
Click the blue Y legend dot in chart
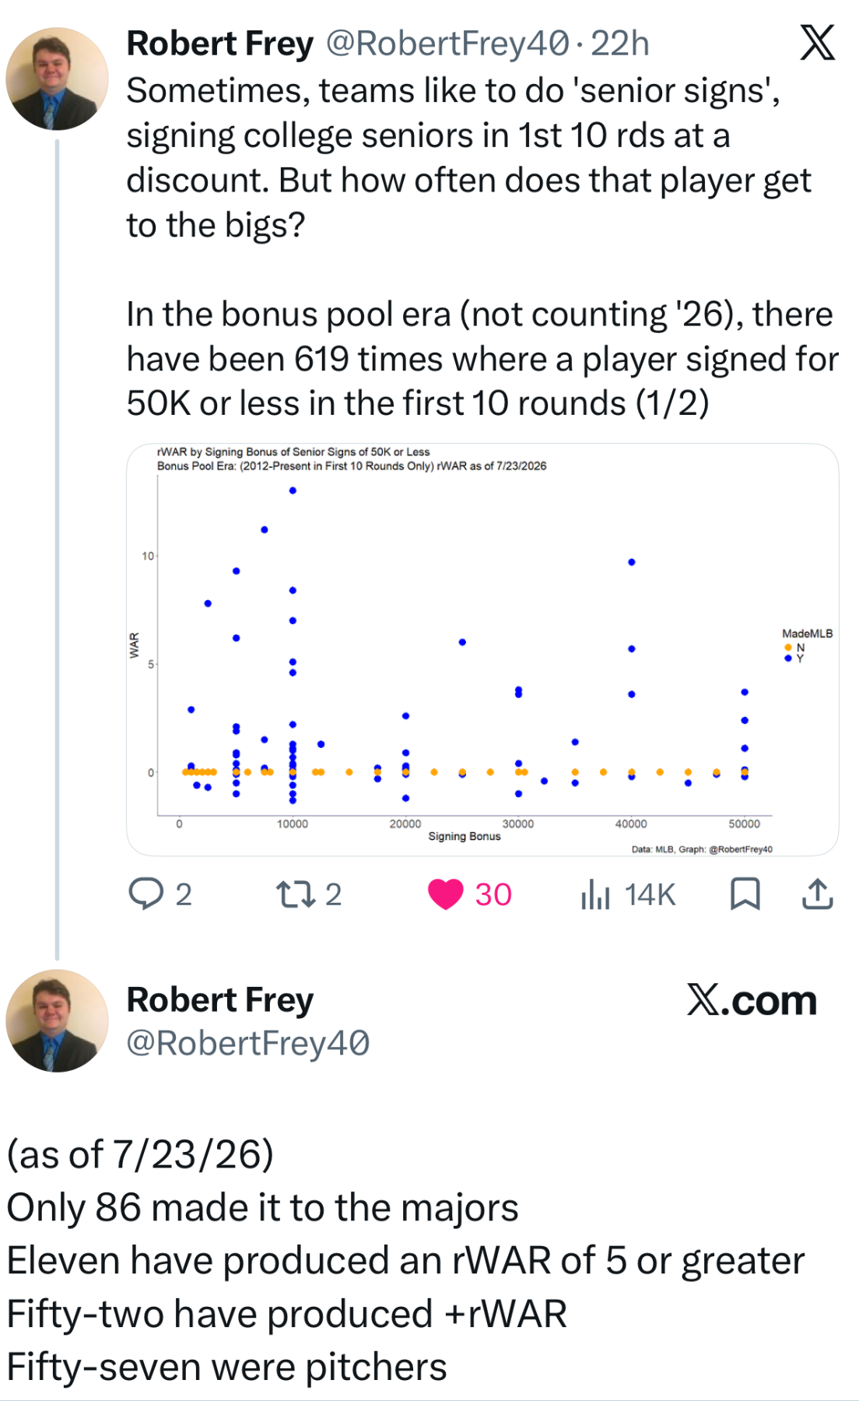point(788,658)
